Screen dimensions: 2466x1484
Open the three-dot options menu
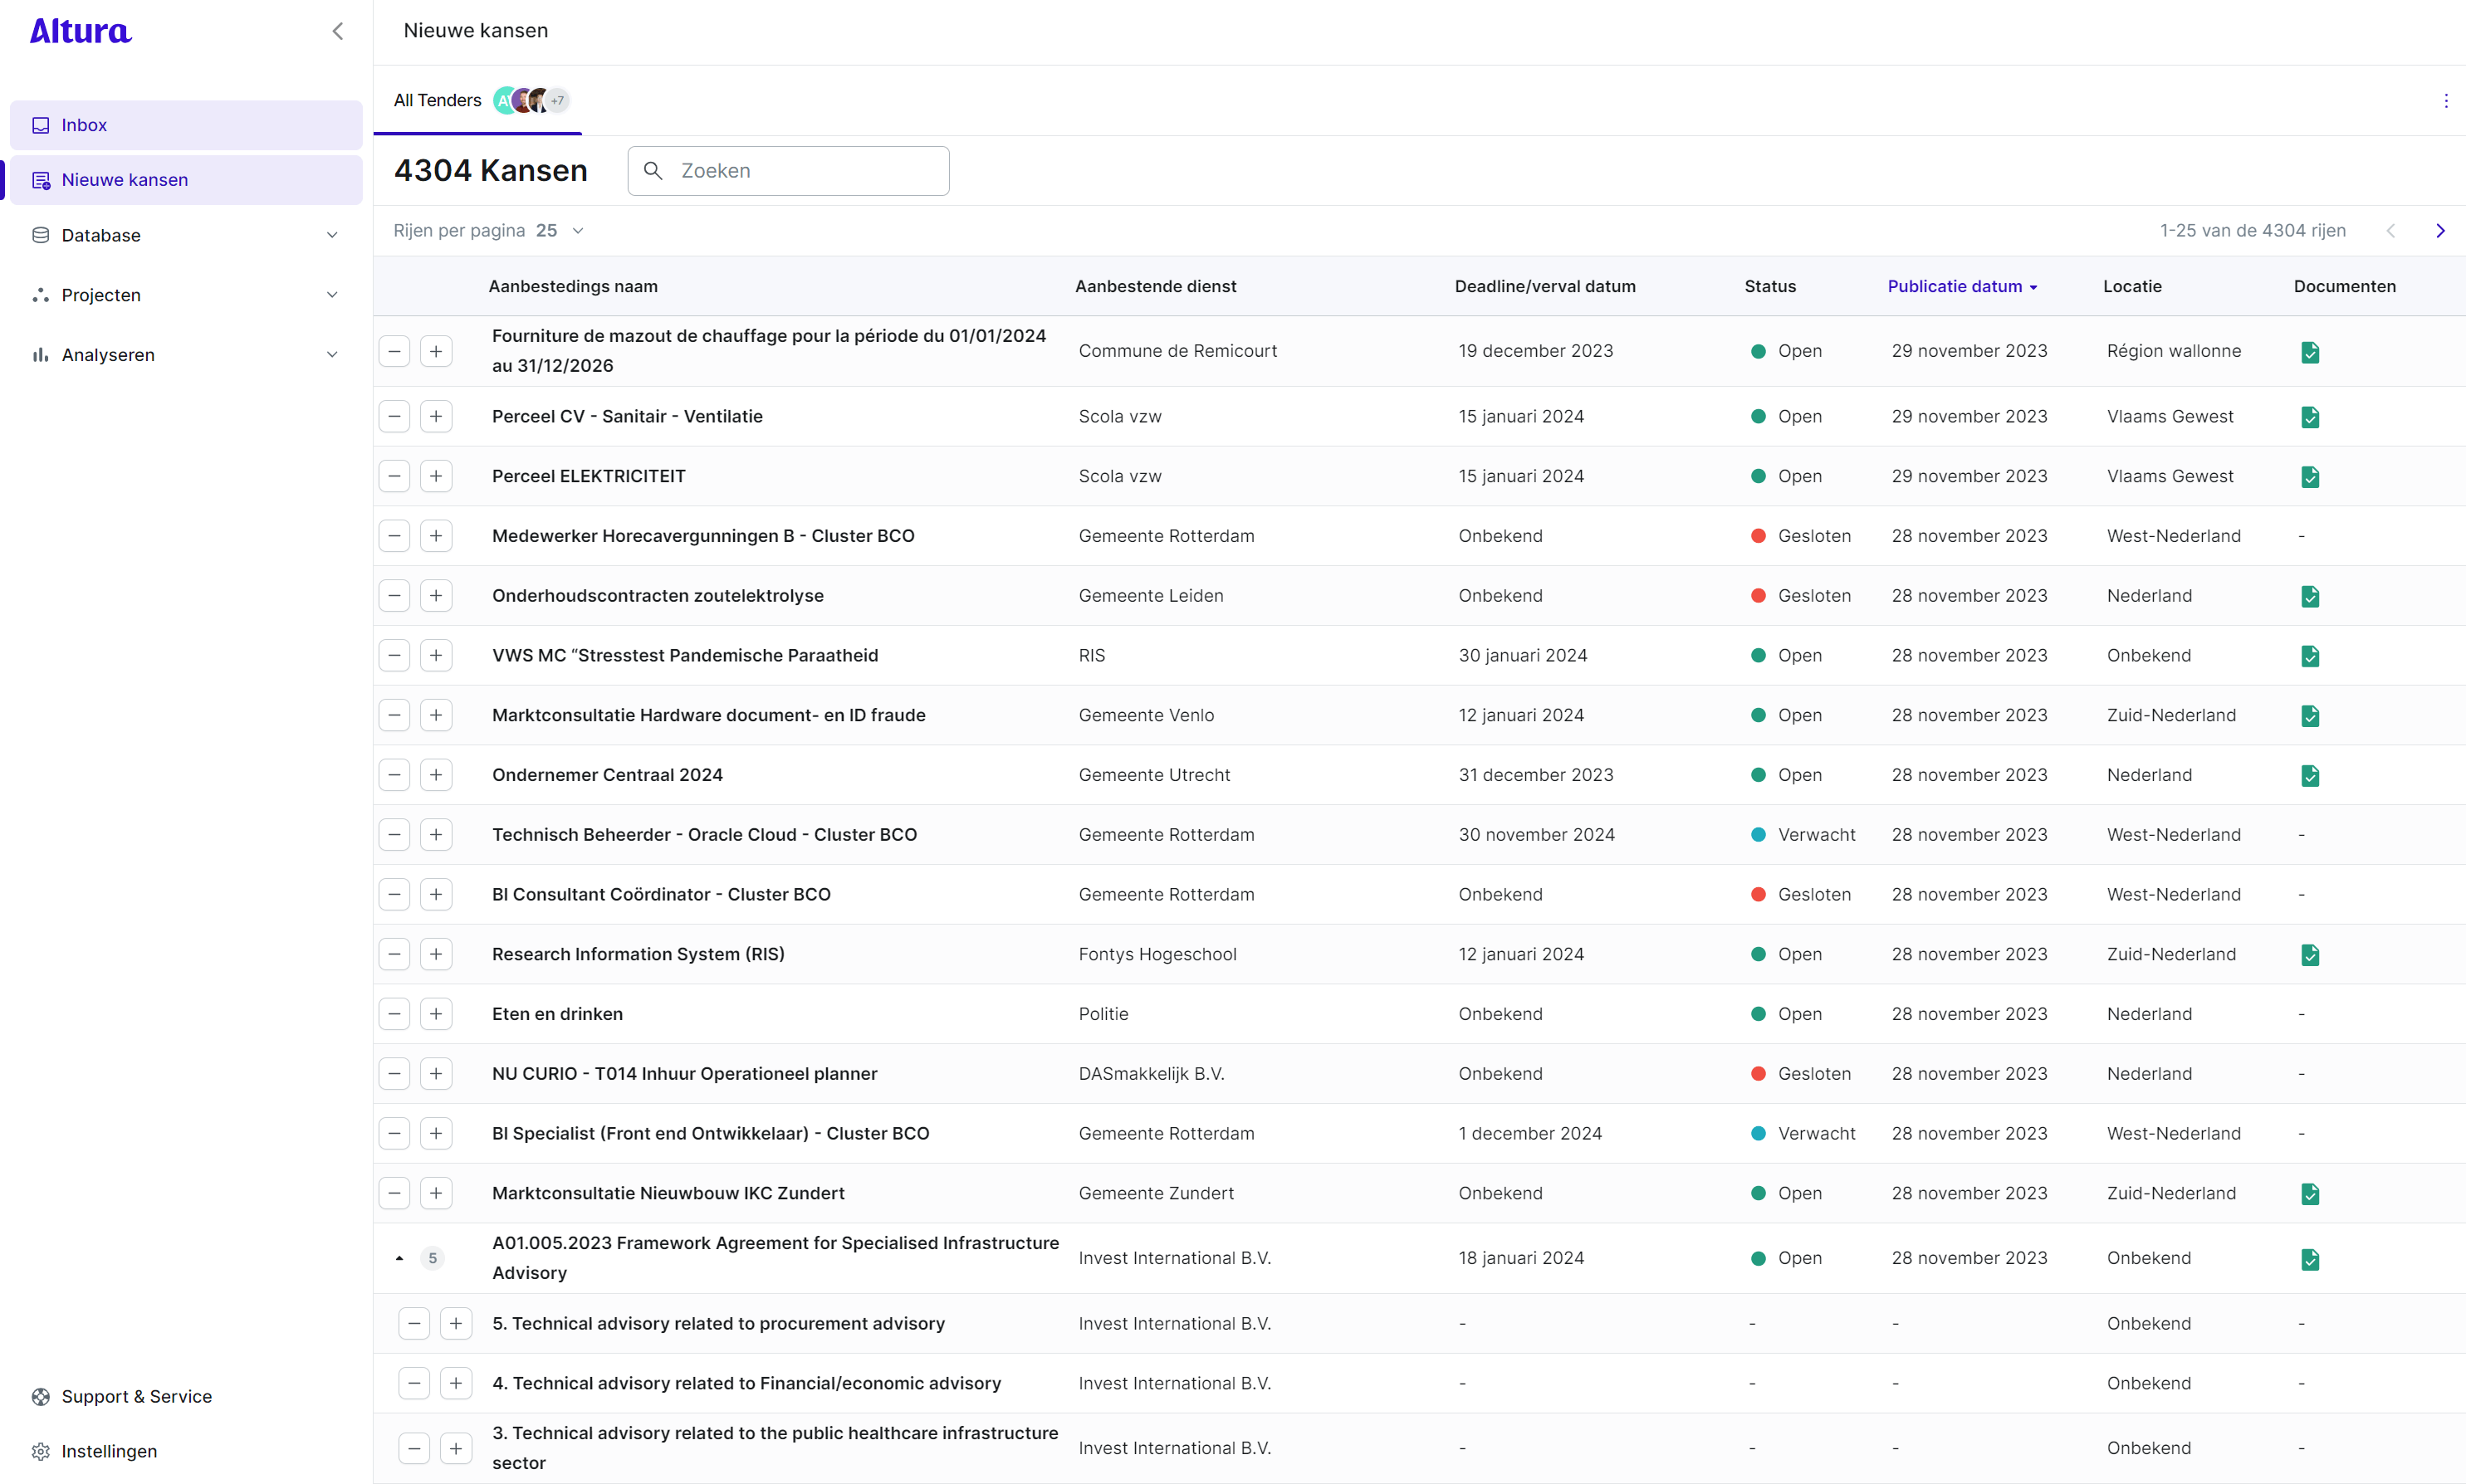pos(2446,100)
